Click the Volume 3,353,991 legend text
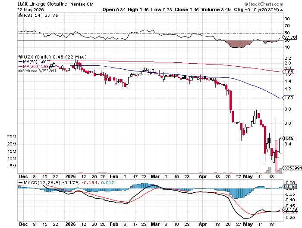The image size is (302, 228). (x=40, y=71)
